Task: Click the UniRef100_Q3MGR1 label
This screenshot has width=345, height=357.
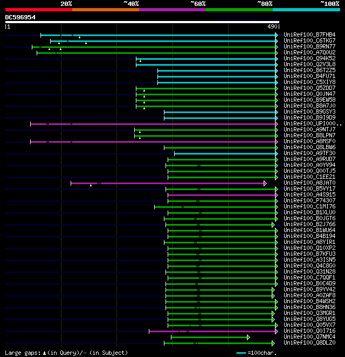Action: pyautogui.click(x=309, y=313)
